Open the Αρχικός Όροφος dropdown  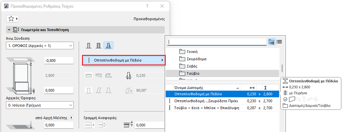pyautogui.click(x=40, y=105)
